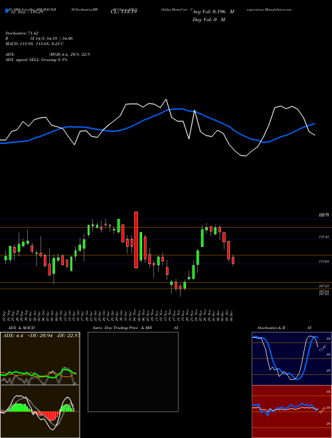Screen dimensions: 332x438
Task: Click the 'Avg Vol: 0.196 M' text
Action: point(213,12)
